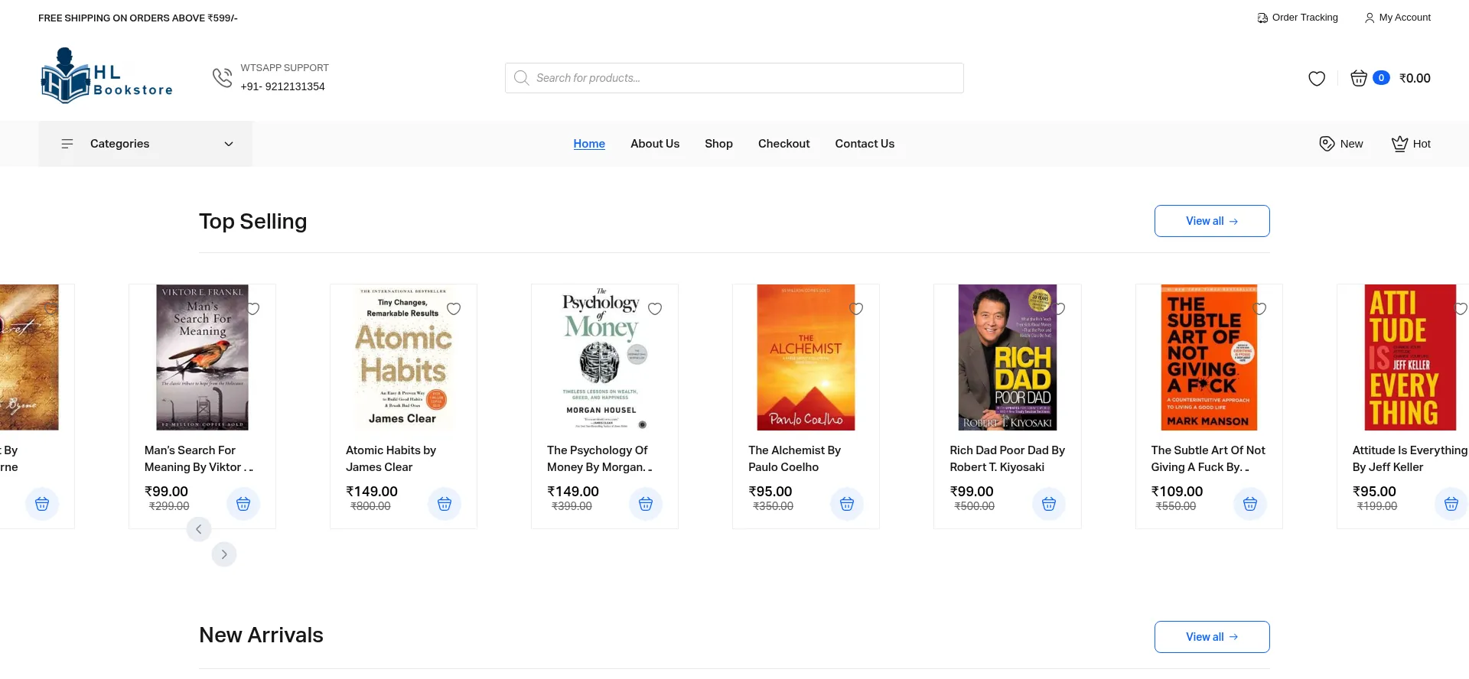Open The Alchemist By Paulo Coelho title
The width and height of the screenshot is (1469, 679).
click(794, 459)
